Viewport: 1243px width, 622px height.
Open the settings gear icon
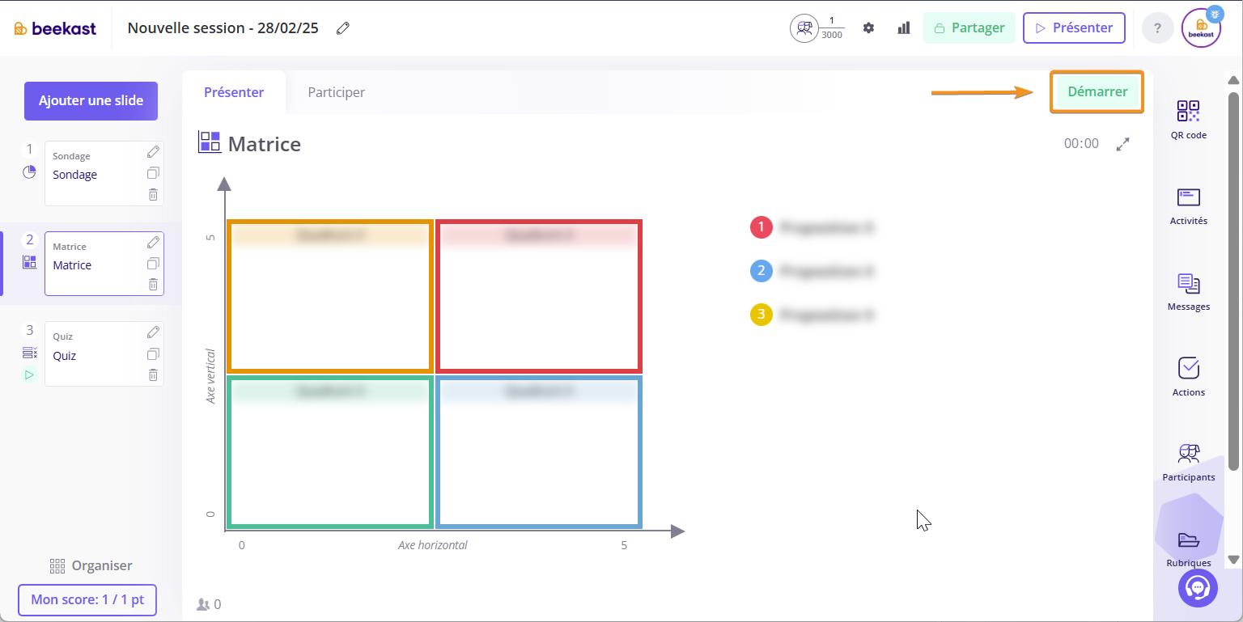tap(868, 28)
